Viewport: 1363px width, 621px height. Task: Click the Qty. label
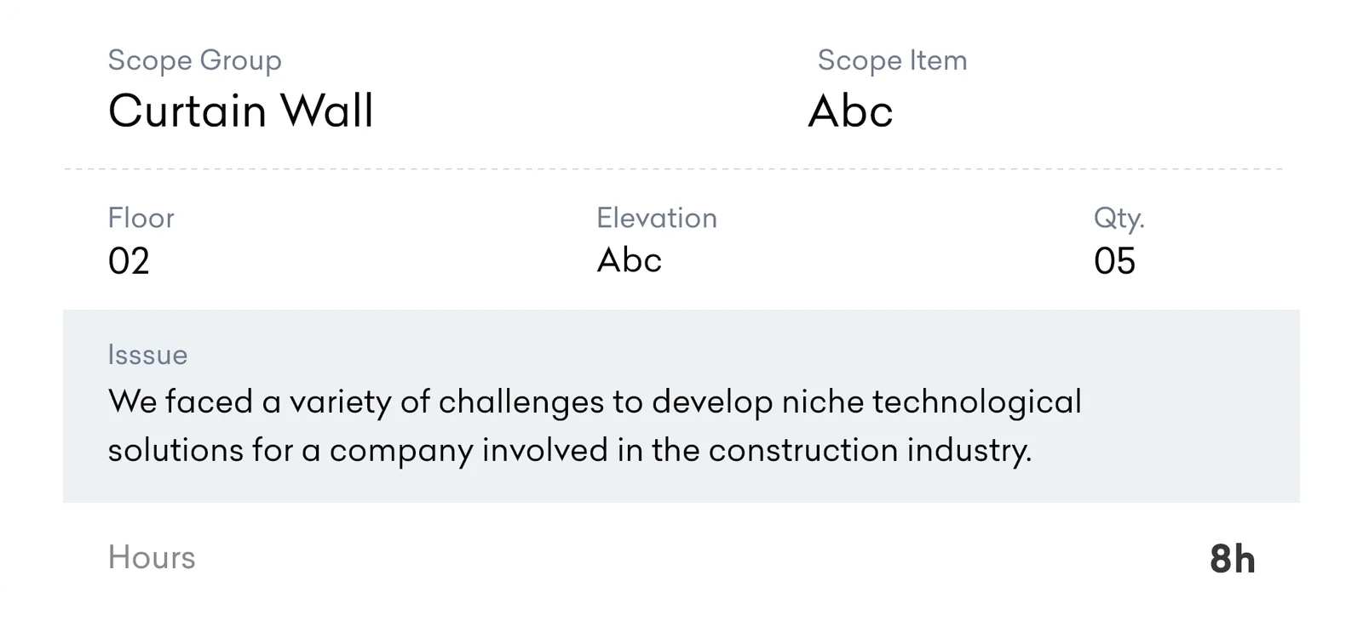click(x=1119, y=219)
